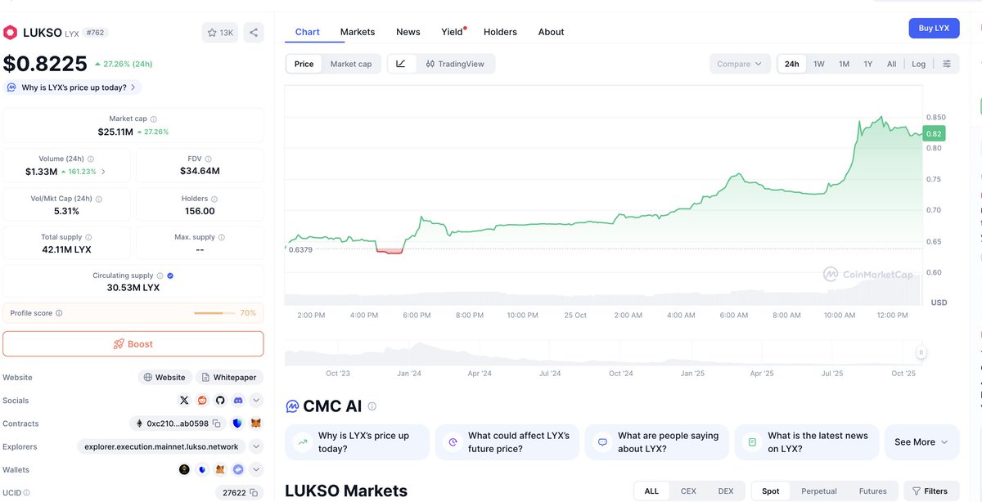
Task: Expand See More AI questions
Action: [x=921, y=441]
